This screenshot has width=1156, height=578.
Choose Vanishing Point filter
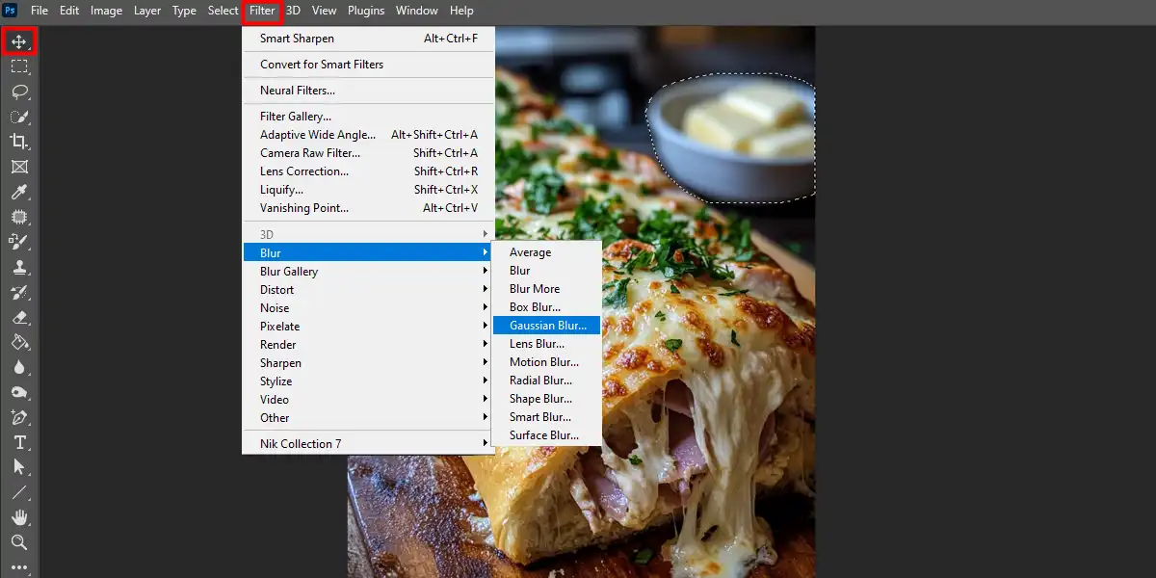368,208
